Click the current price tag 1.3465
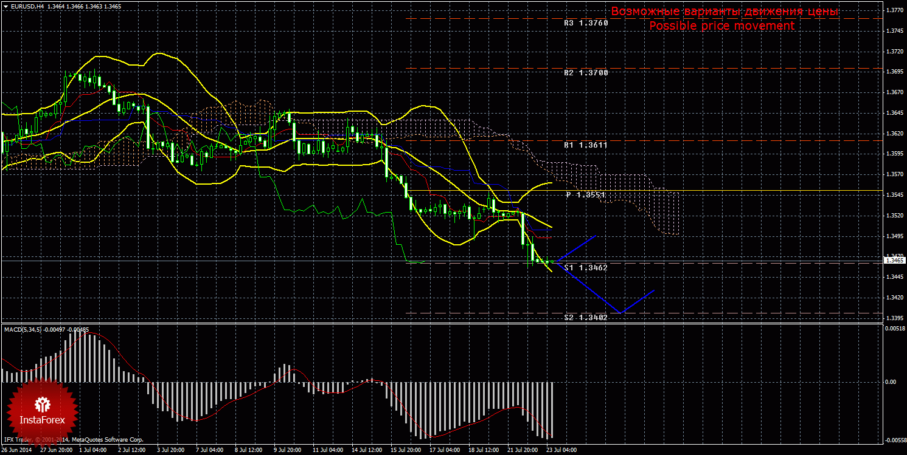This screenshot has width=907, height=455. pos(895,260)
